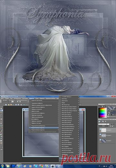116x168 pixels.
Task: Choose Средство просмотра... in Effects menu
Action: (x=44, y=100)
